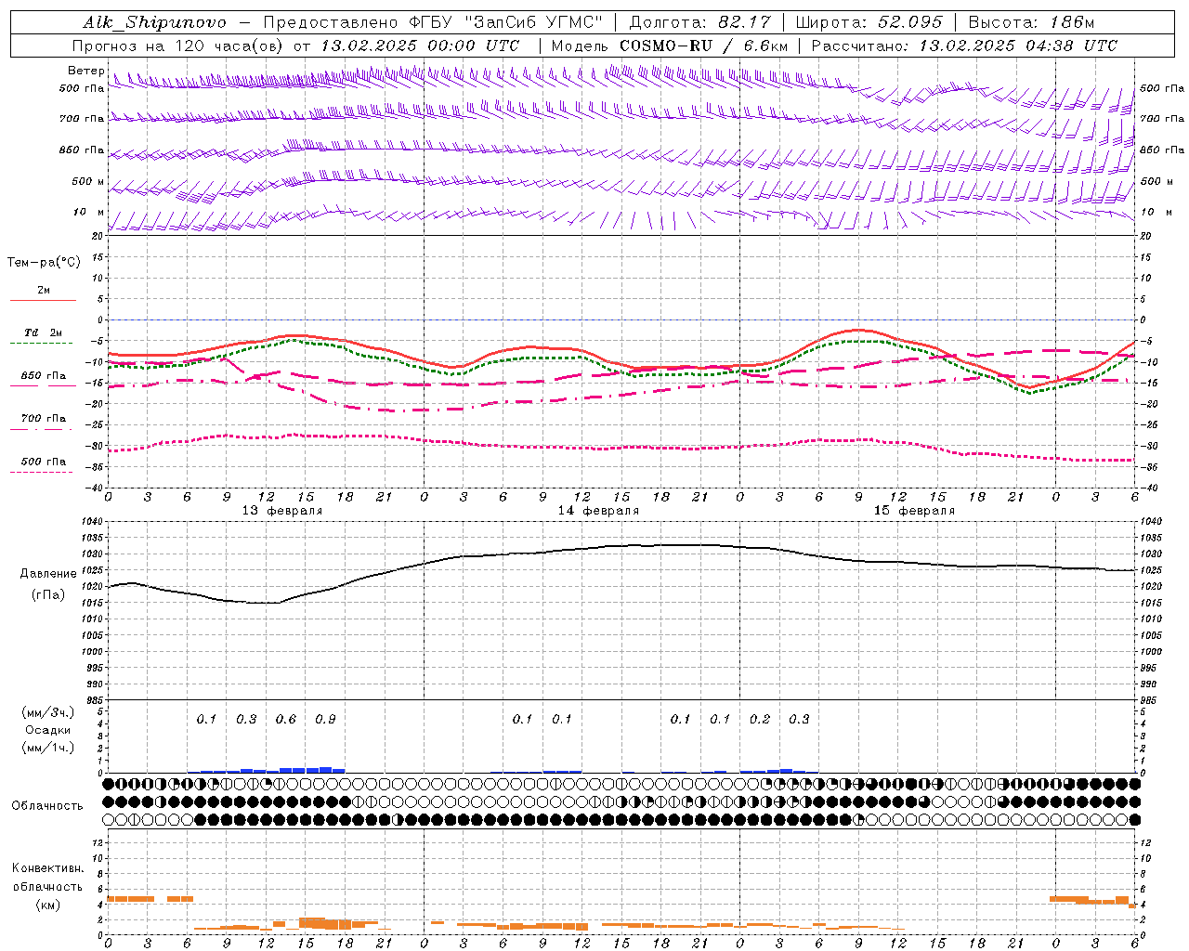Click the 0.9 precipitation value
Screen dimensions: 1189x951
[325, 720]
